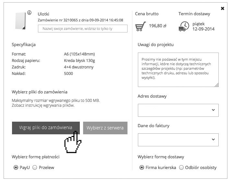Screen dimensions: 231x182
Task: Choose Odbiór osobisty delivery option
Action: (x=182, y=167)
